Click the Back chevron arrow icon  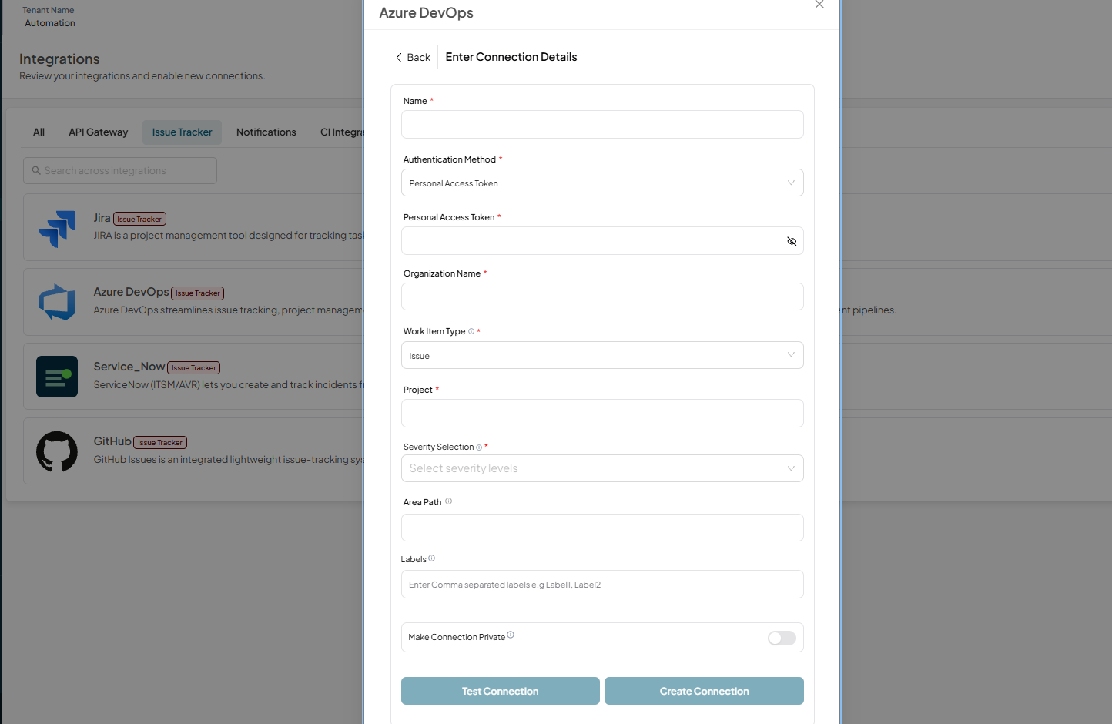[399, 57]
